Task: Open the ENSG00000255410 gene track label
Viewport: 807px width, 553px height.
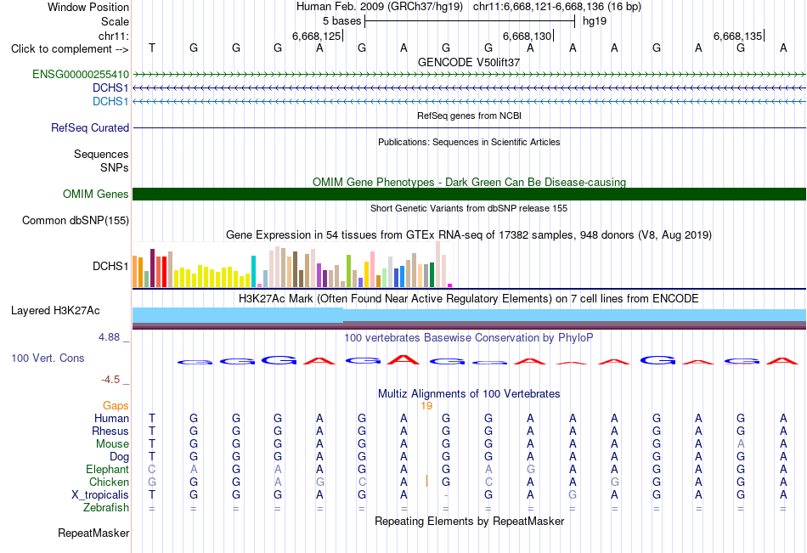Action: pyautogui.click(x=81, y=74)
